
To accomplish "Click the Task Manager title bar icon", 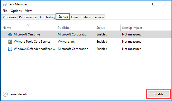I will [x=5, y=4].
